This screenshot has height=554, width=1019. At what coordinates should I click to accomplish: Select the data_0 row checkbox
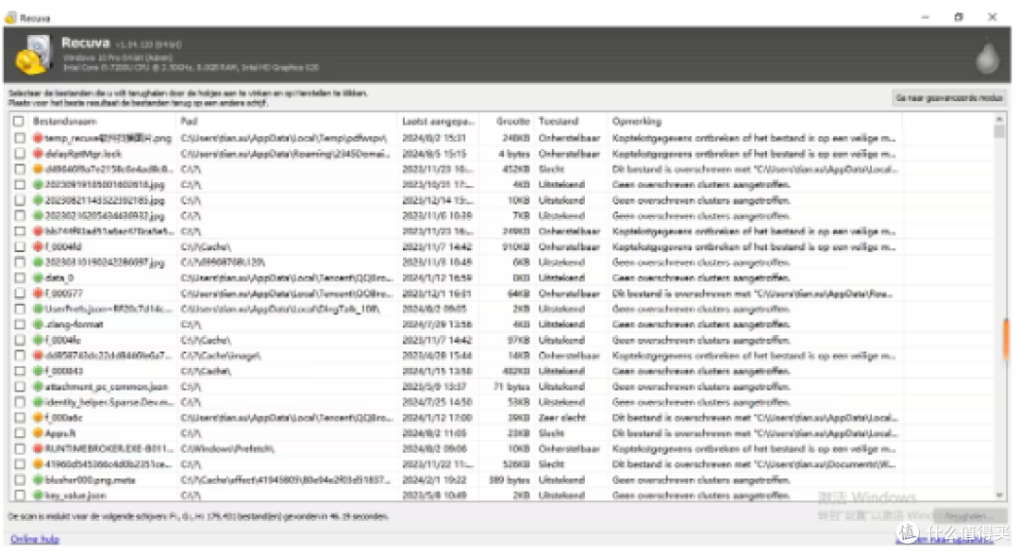[x=20, y=277]
